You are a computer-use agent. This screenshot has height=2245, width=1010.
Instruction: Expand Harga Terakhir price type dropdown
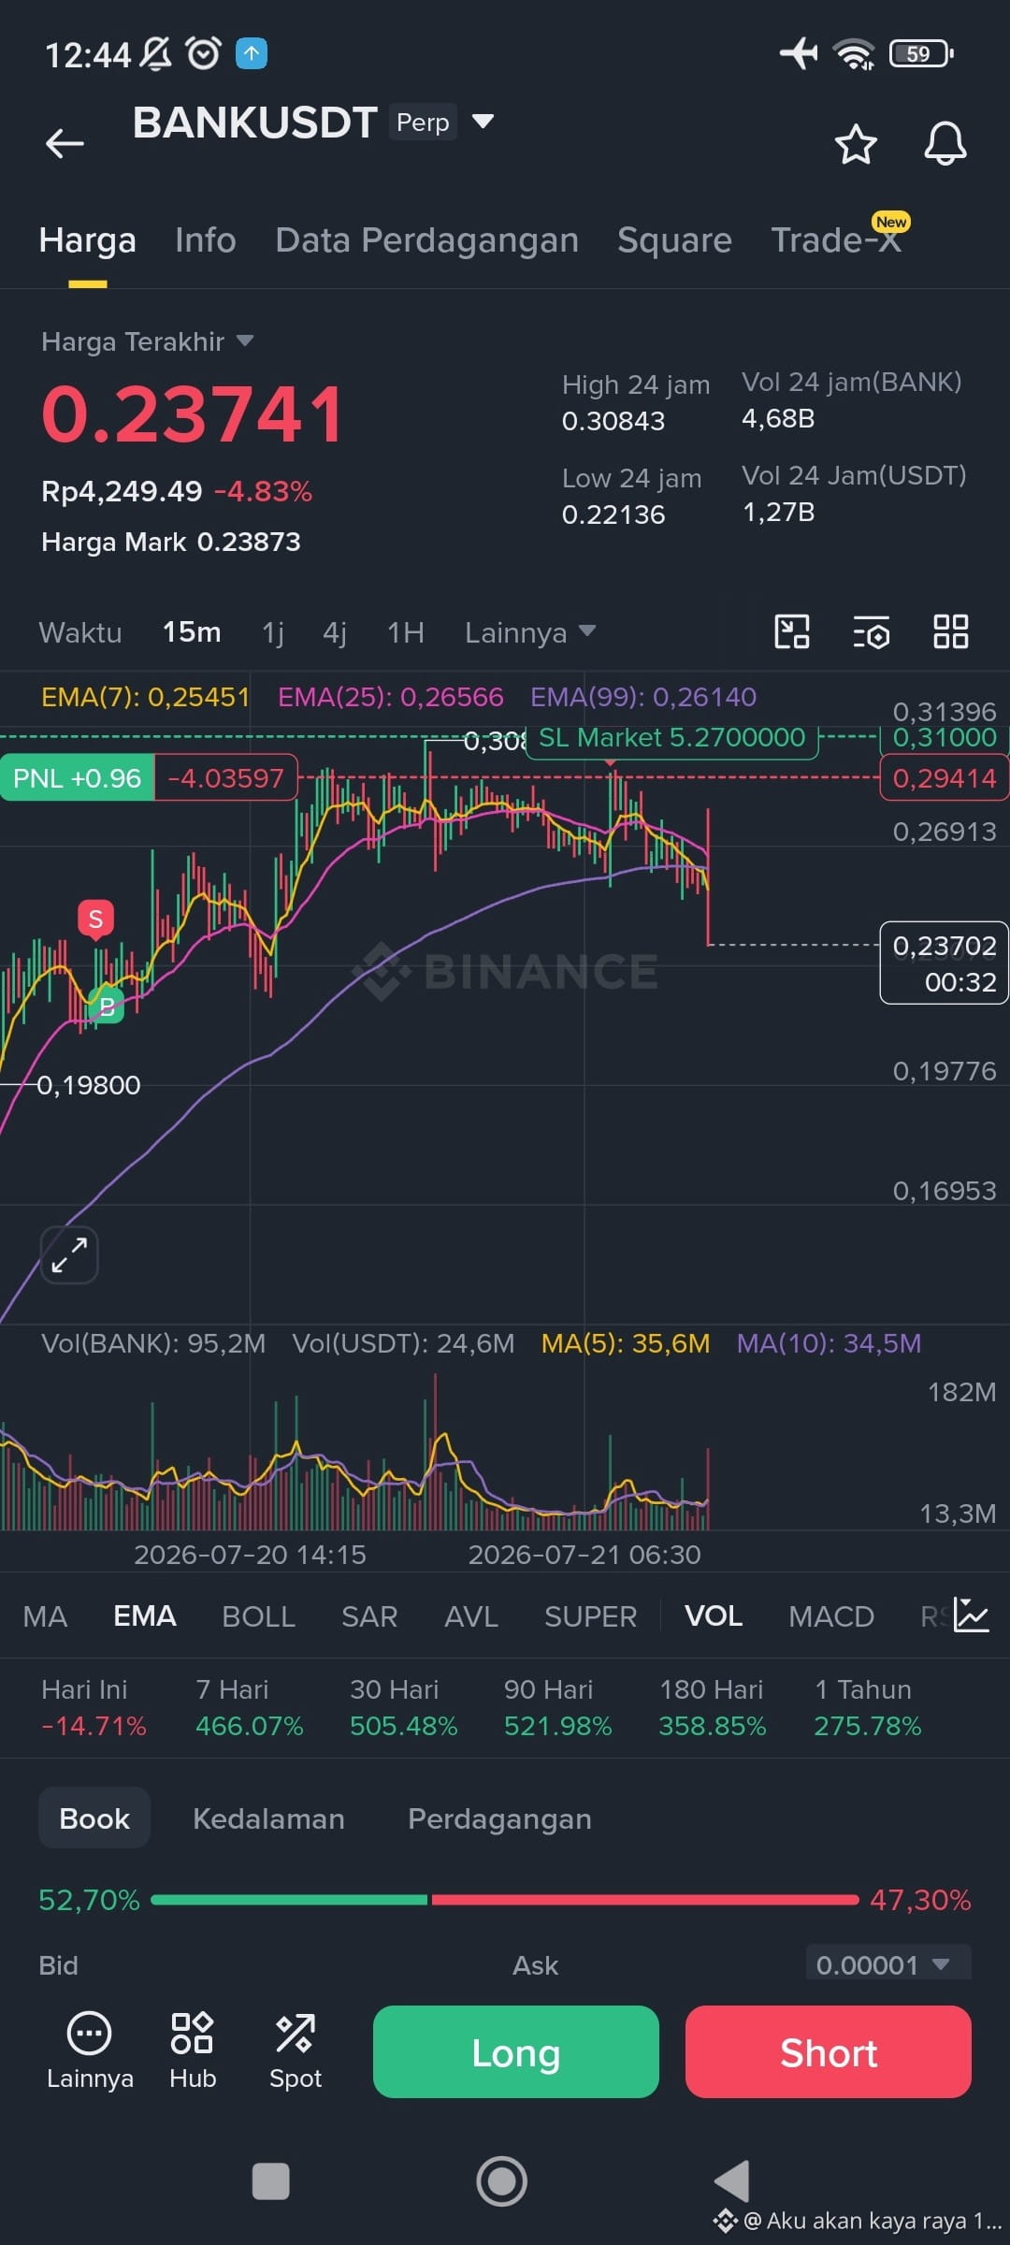tap(148, 341)
